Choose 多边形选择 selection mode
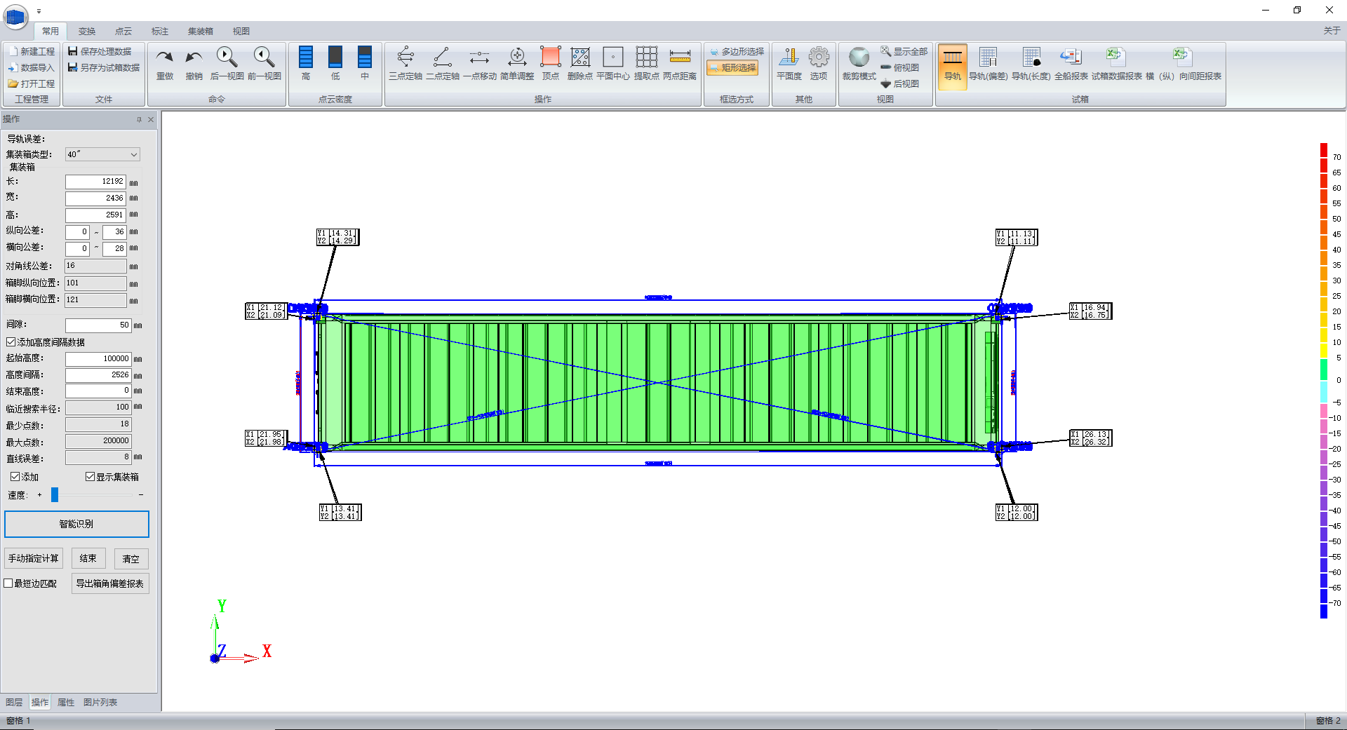This screenshot has height=730, width=1347. [737, 51]
